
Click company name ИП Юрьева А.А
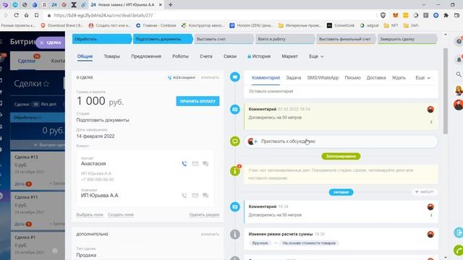click(100, 196)
